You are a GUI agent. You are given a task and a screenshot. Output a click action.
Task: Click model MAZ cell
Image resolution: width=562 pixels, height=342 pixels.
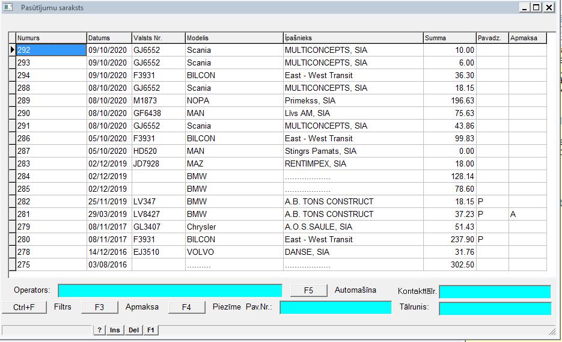(234, 164)
